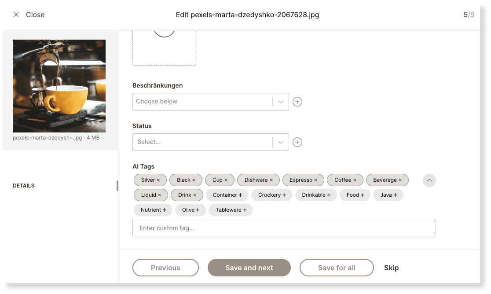Collapse the AI Tags list with chevron-up
The width and height of the screenshot is (491, 294).
429,180
